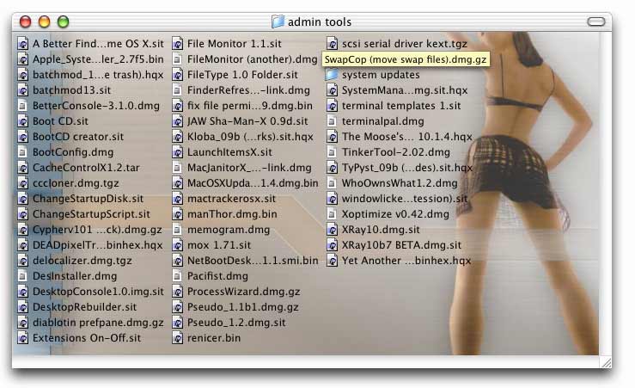Select the terminalpal.dmg disk image icon
Image resolution: width=635 pixels, height=388 pixels.
click(x=332, y=120)
